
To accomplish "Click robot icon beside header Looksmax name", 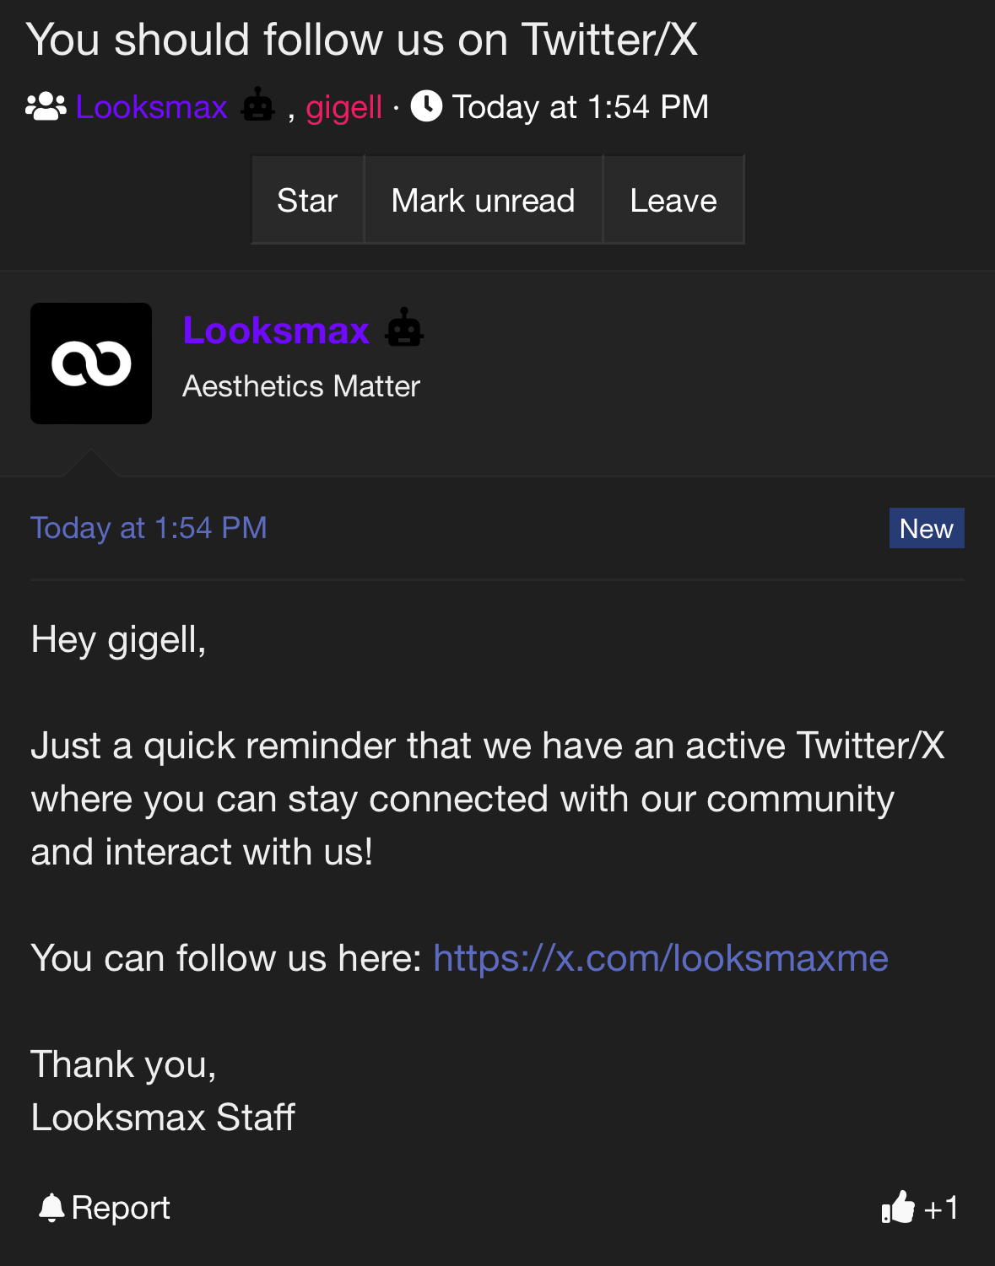I will coord(257,106).
